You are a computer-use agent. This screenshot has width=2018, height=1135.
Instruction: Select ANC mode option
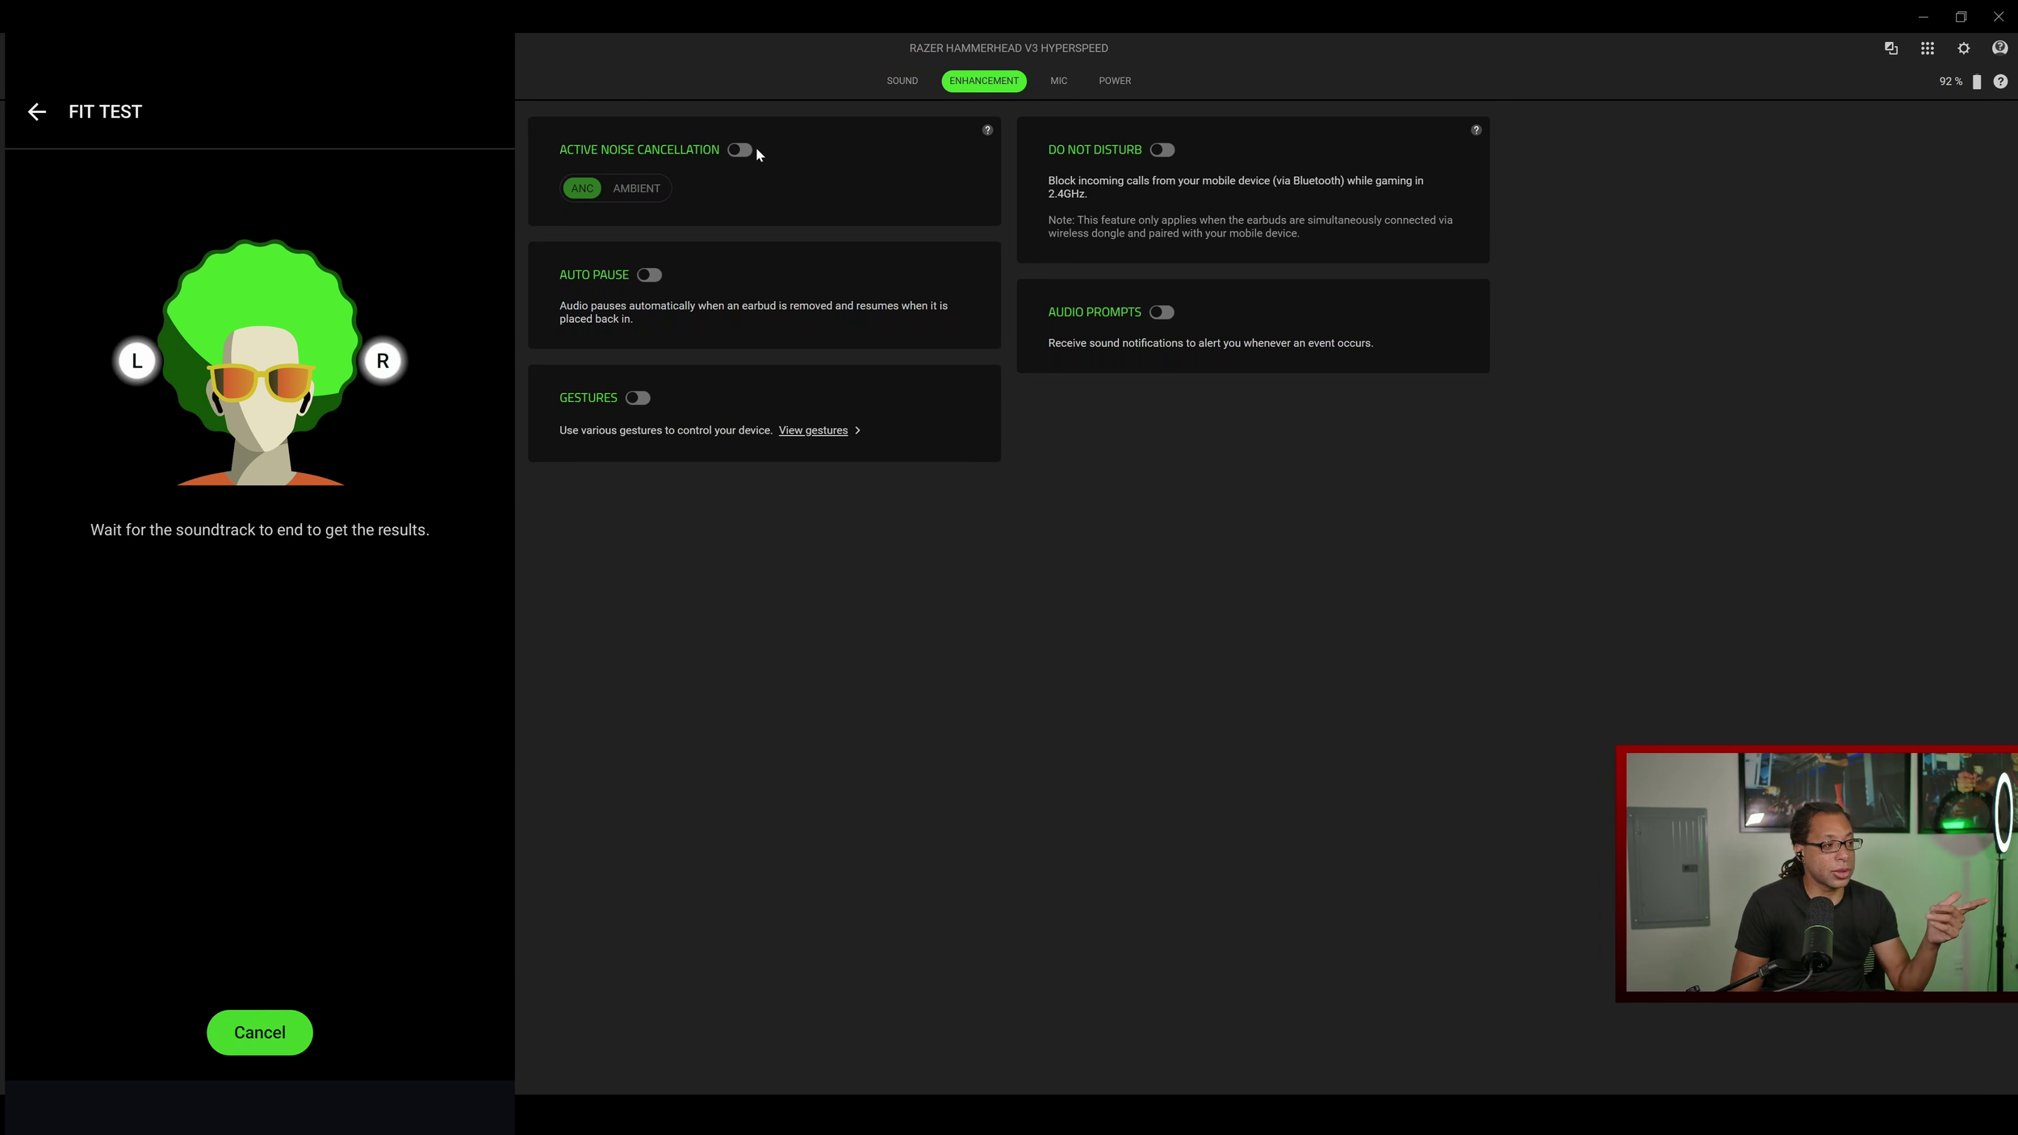coord(582,189)
